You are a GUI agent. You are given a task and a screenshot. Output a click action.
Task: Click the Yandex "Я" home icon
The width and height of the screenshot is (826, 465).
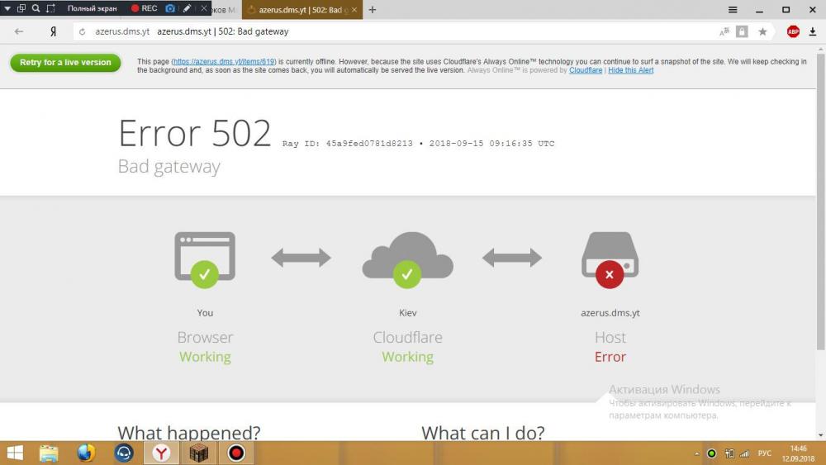point(53,31)
